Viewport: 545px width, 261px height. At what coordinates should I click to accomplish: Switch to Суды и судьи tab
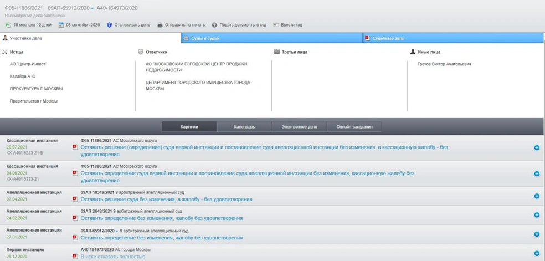pyautogui.click(x=272, y=38)
